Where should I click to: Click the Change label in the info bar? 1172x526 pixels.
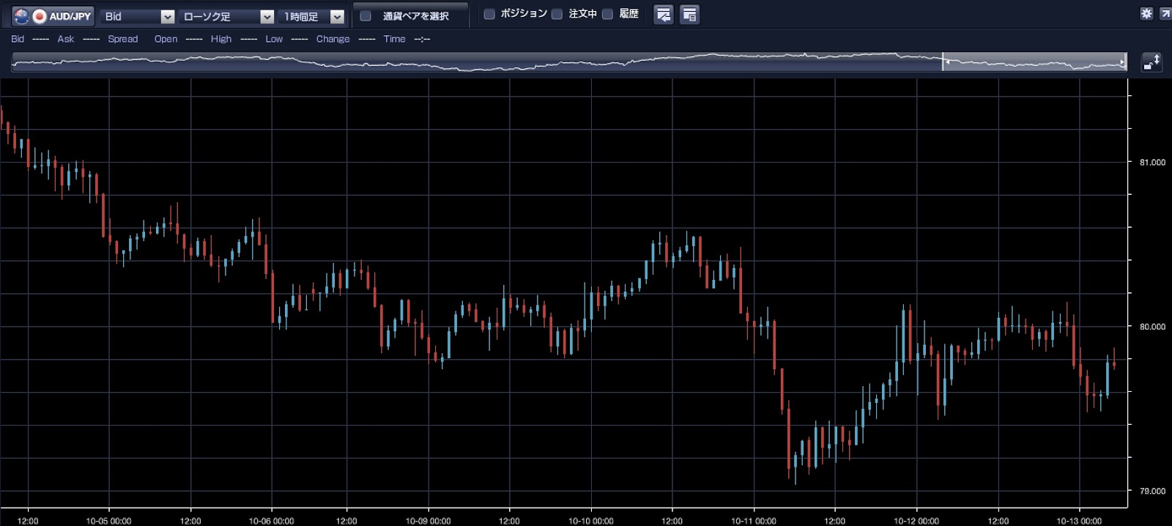333,39
